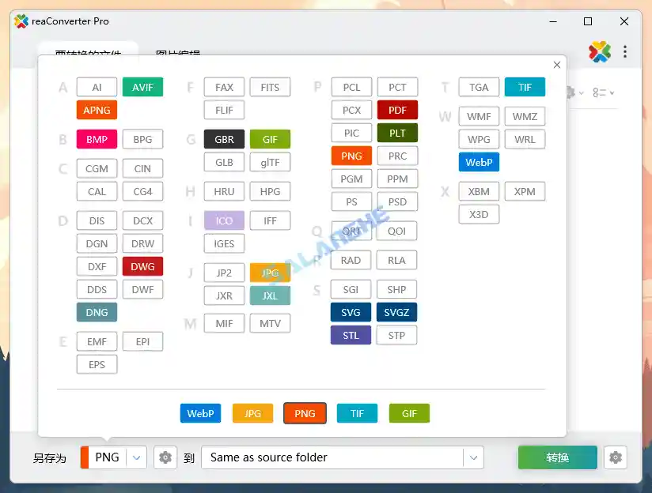
Task: Close the format selection dialog
Action: pos(556,64)
